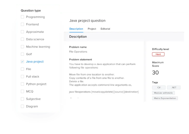Enable the Frontend checkbox

coord(22,24)
